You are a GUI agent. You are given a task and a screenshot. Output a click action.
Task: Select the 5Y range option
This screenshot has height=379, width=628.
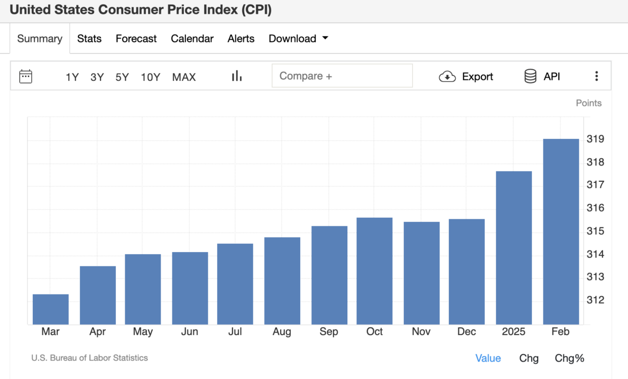pyautogui.click(x=123, y=77)
